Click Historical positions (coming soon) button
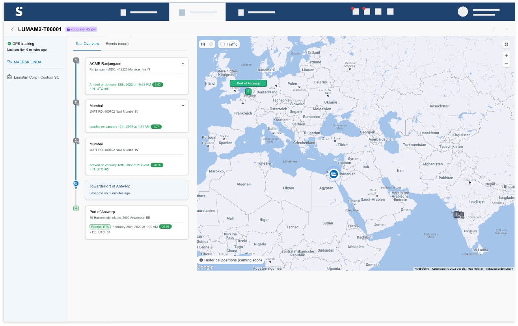518x326 pixels. click(231, 260)
